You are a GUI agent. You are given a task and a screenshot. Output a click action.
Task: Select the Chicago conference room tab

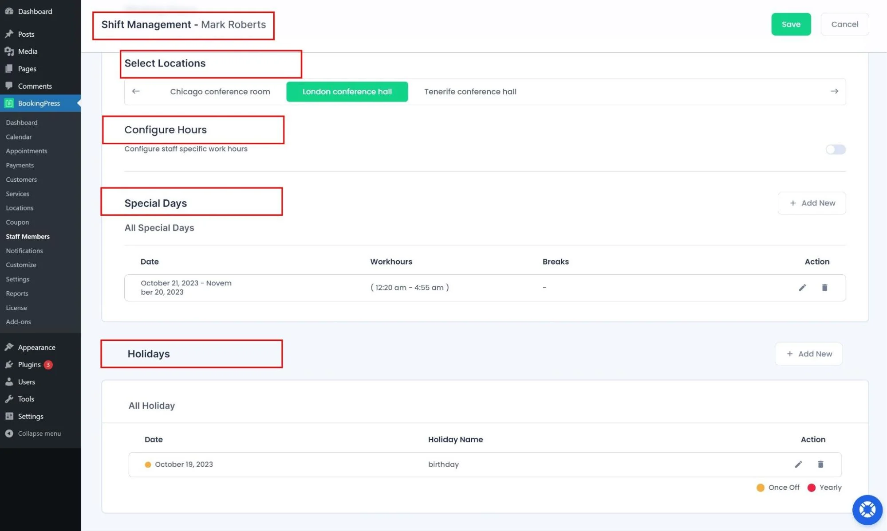pos(220,91)
